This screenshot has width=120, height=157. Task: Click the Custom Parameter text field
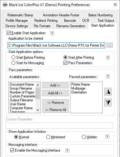tap(59, 126)
